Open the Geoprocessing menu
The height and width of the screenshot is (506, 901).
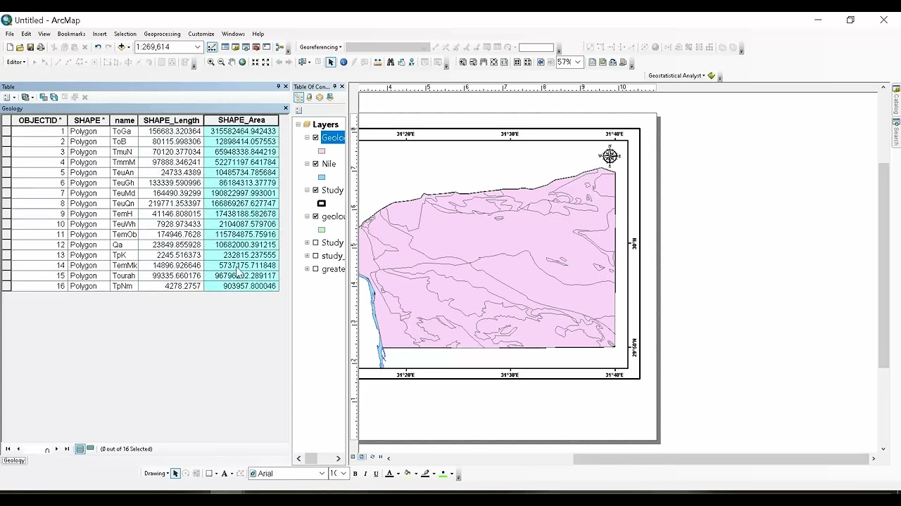162,34
